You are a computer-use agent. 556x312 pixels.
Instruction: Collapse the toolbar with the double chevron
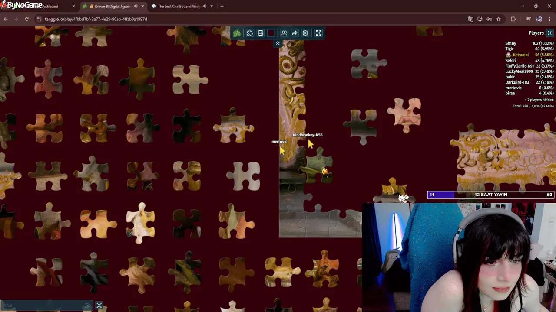coord(278,43)
